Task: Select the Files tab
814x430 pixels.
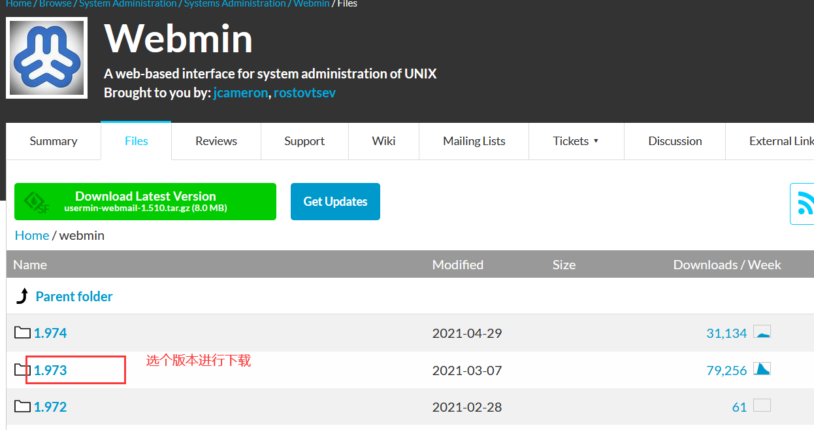Action: click(137, 141)
